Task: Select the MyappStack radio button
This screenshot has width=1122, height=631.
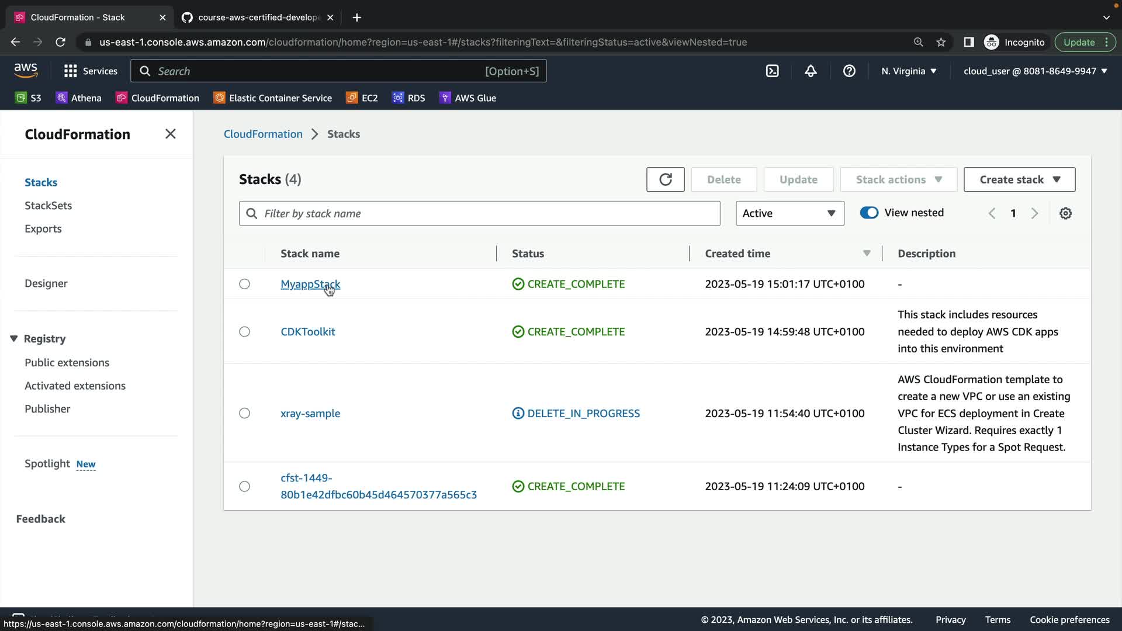Action: pos(244,284)
